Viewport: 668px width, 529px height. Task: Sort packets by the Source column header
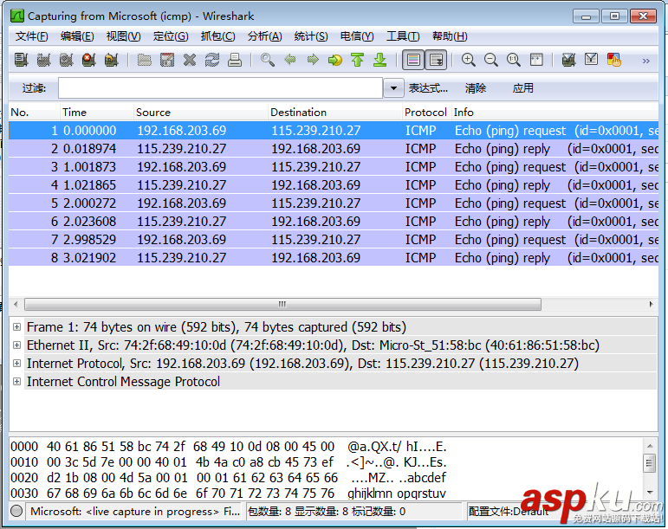[x=201, y=113]
